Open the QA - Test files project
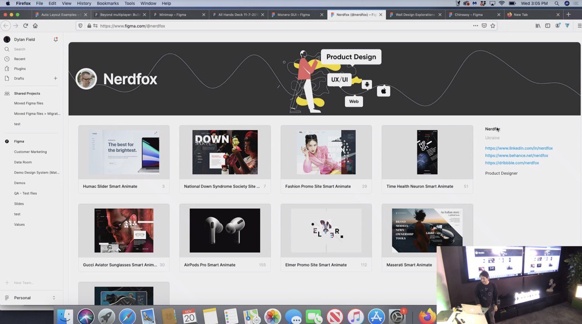582x324 pixels. [25, 193]
